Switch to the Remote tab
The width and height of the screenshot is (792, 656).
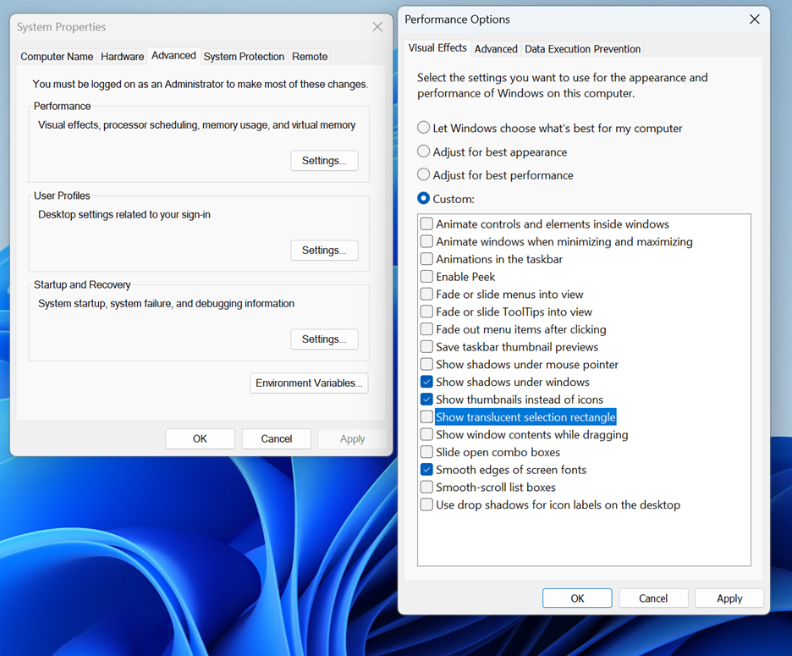(x=310, y=57)
